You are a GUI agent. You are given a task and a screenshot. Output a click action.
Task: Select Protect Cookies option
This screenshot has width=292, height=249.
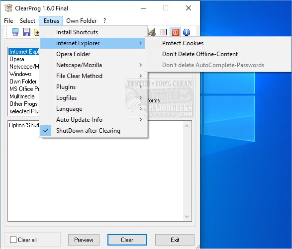pyautogui.click(x=218, y=43)
